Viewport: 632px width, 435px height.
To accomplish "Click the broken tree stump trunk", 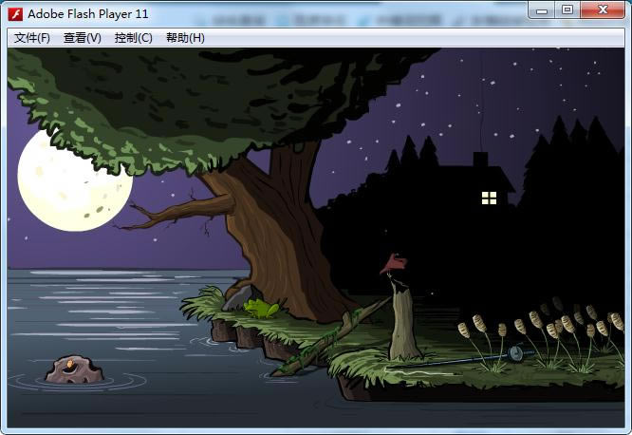I will (405, 323).
